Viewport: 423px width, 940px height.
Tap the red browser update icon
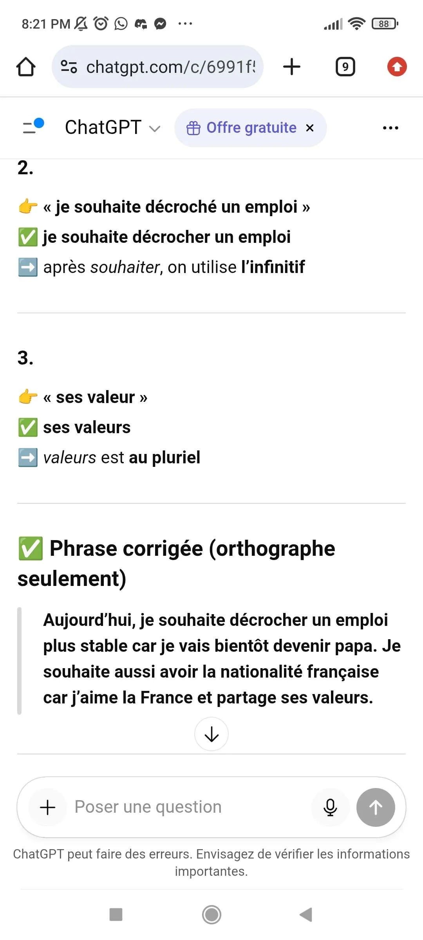(397, 67)
